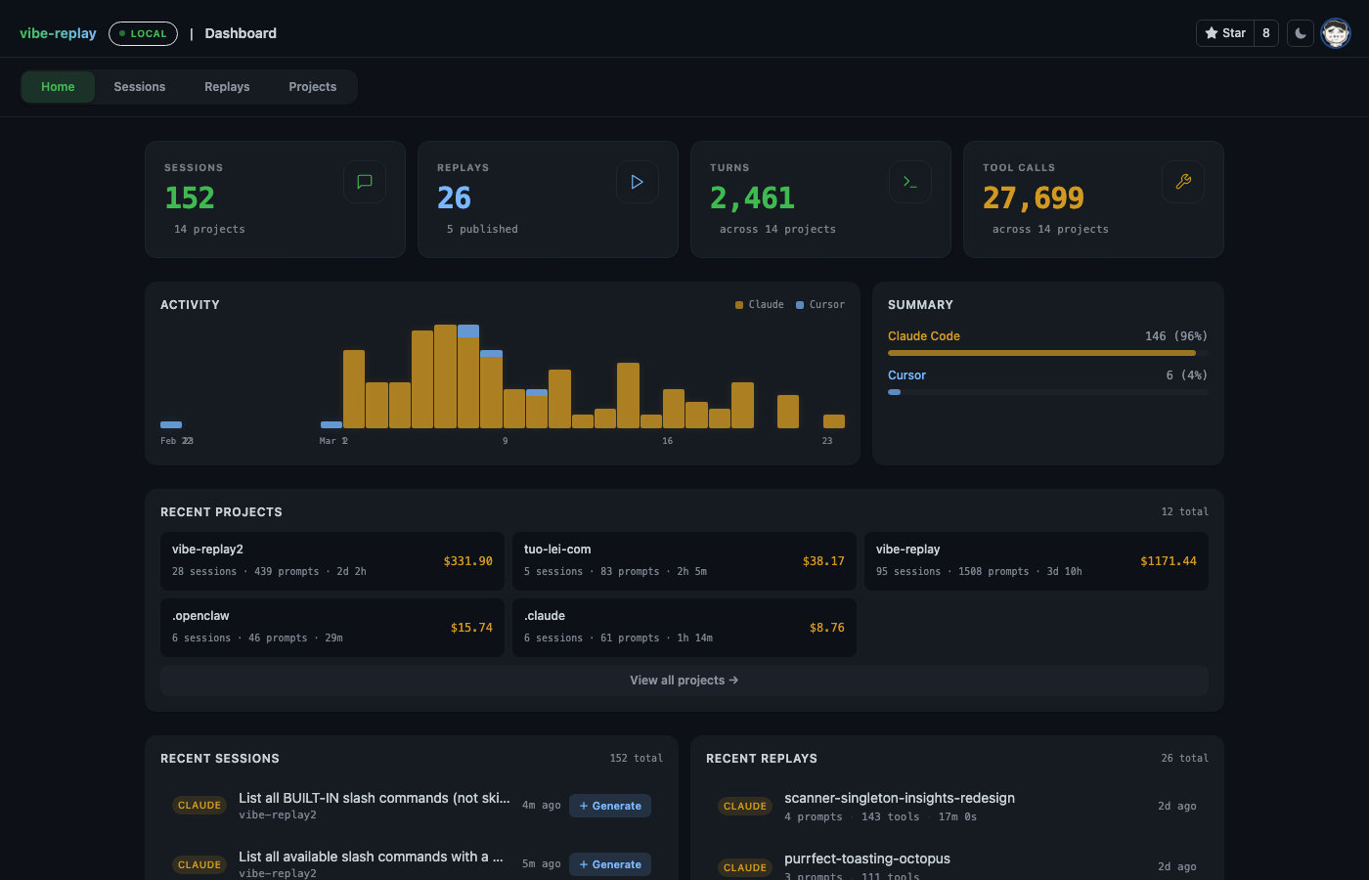This screenshot has height=880, width=1369.
Task: Click the speech bubble icon on Sessions card
Action: (x=364, y=182)
